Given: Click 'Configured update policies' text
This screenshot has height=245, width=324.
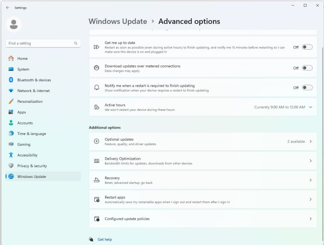Looking at the screenshot, I should [127, 219].
